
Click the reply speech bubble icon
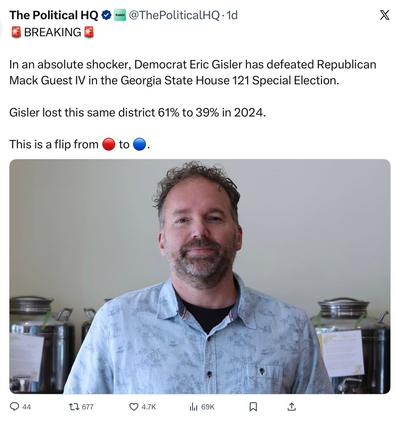pyautogui.click(x=15, y=407)
